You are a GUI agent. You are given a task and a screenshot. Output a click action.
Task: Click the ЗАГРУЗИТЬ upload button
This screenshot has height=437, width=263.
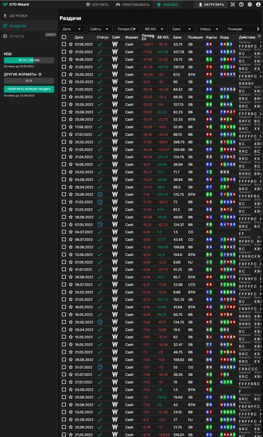click(x=211, y=4)
